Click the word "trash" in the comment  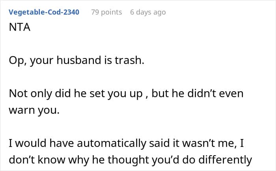128,60
